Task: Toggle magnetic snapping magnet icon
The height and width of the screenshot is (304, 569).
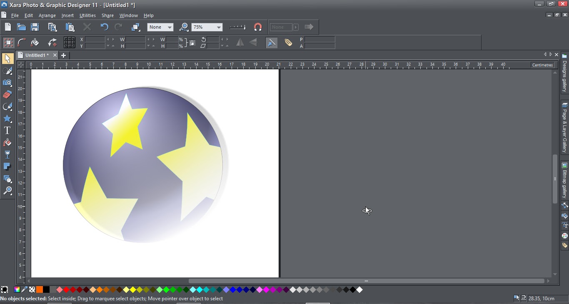Action: pyautogui.click(x=258, y=27)
